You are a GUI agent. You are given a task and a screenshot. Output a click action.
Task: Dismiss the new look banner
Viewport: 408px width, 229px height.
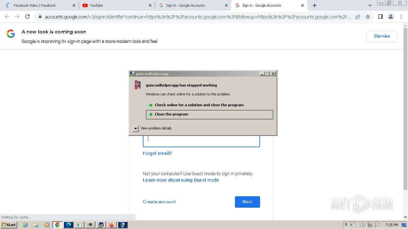(x=382, y=36)
